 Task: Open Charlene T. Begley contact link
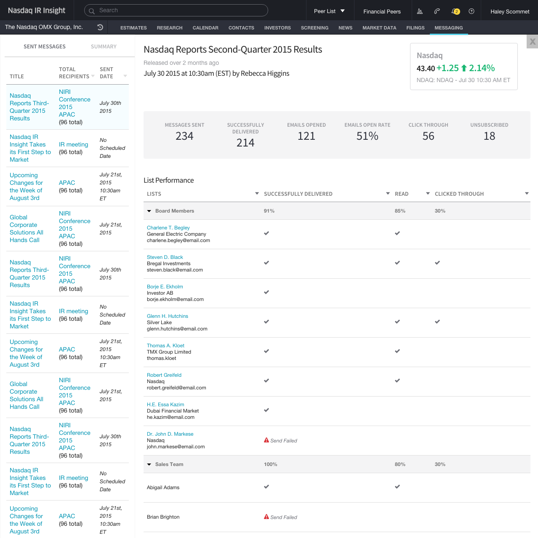[x=168, y=228]
